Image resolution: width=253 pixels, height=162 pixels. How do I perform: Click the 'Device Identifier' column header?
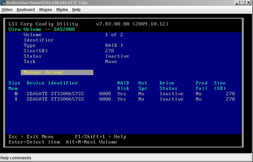(52, 83)
